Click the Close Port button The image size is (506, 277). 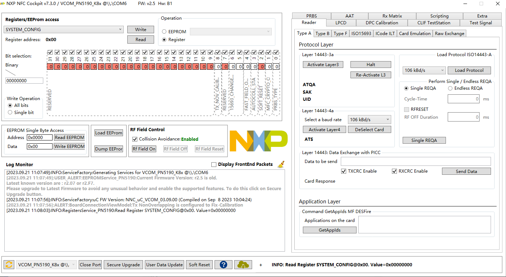point(90,265)
